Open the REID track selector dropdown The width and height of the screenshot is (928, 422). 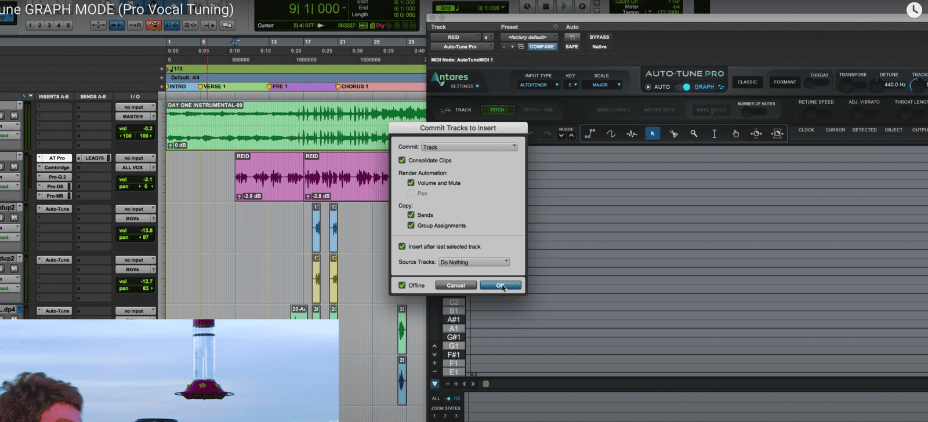(x=455, y=37)
